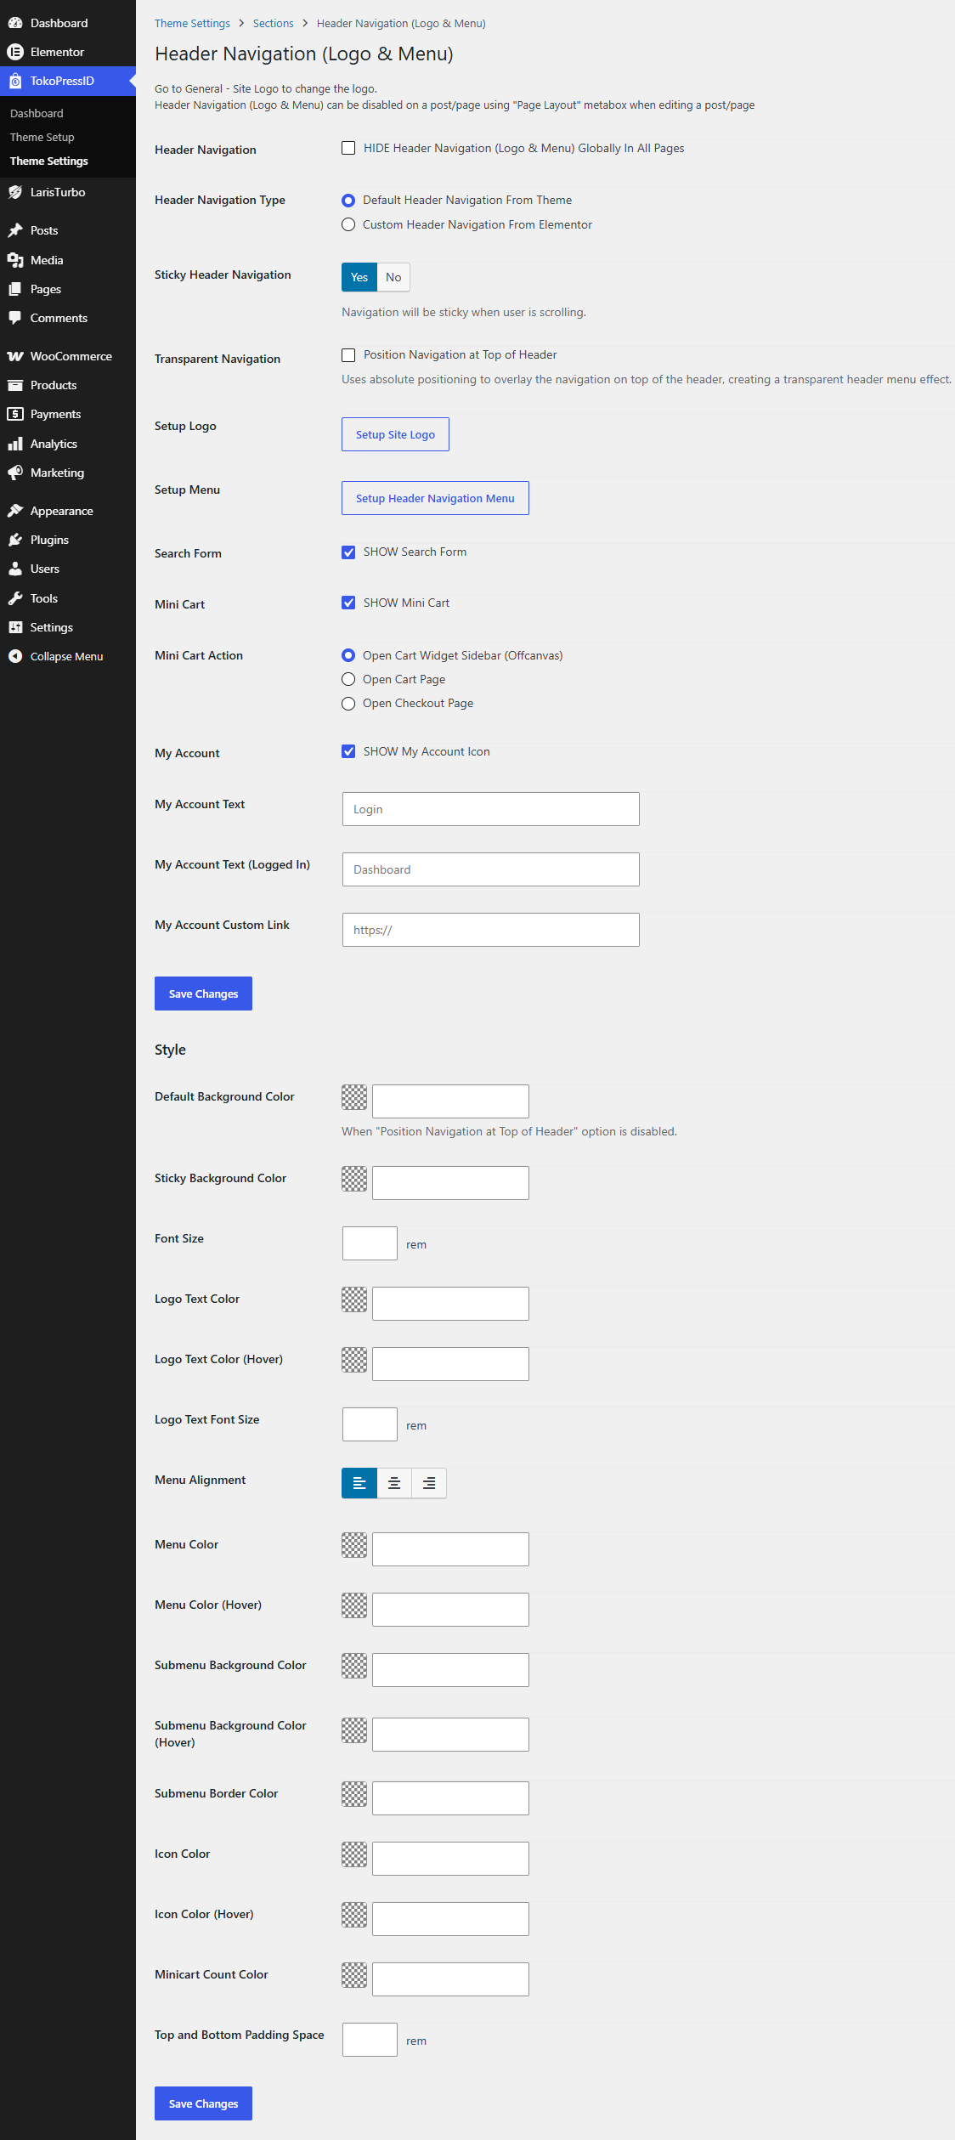This screenshot has width=955, height=2140.
Task: Click the Plugins plug icon
Action: click(15, 540)
